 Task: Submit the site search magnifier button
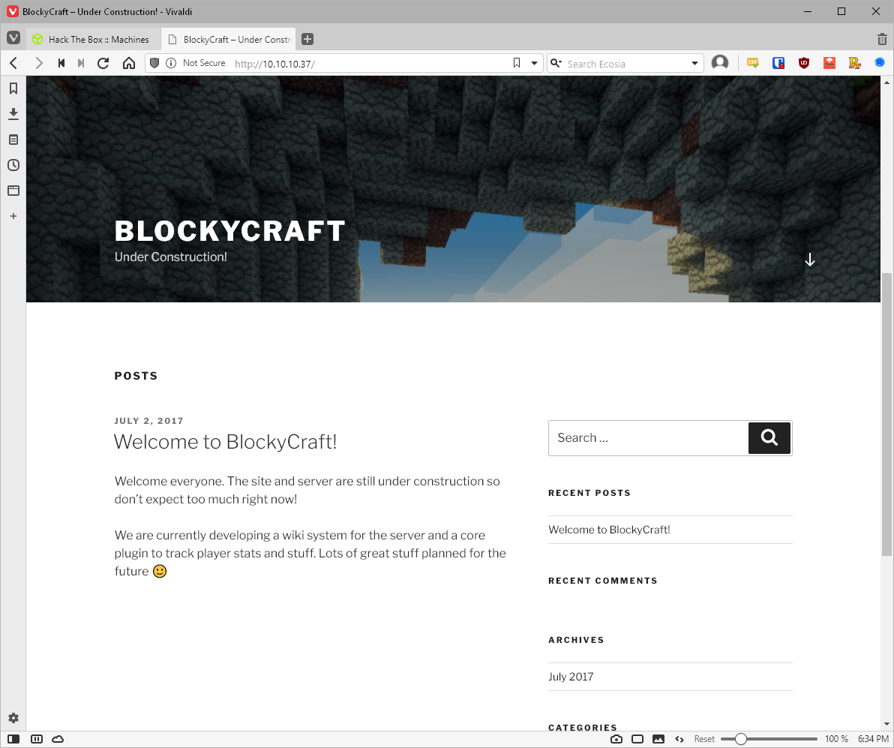769,438
